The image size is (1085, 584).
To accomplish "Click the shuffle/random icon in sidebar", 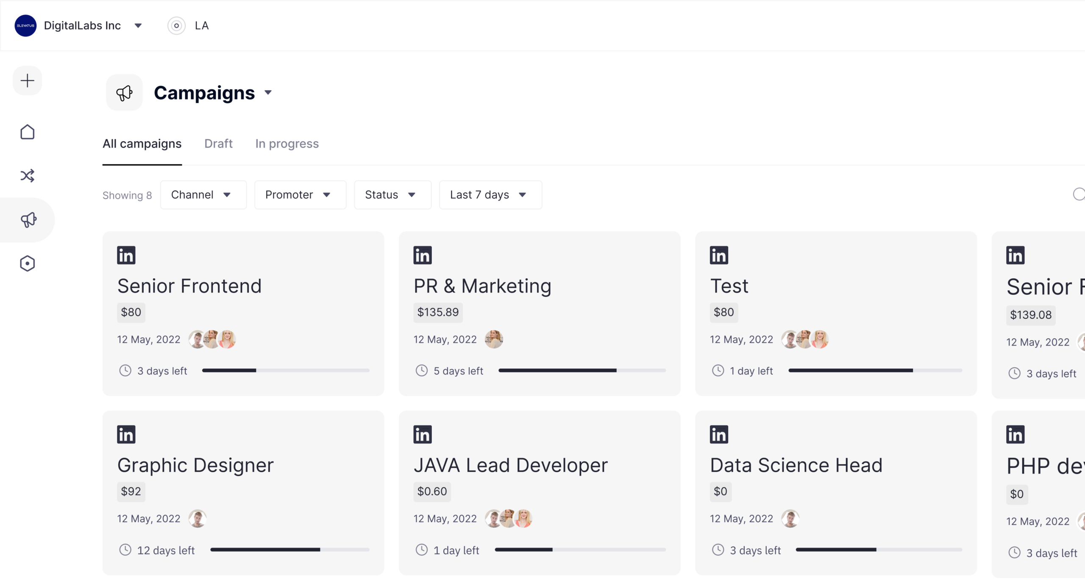I will click(28, 175).
